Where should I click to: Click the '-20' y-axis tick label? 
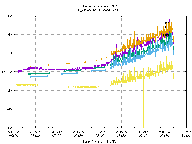9,91
